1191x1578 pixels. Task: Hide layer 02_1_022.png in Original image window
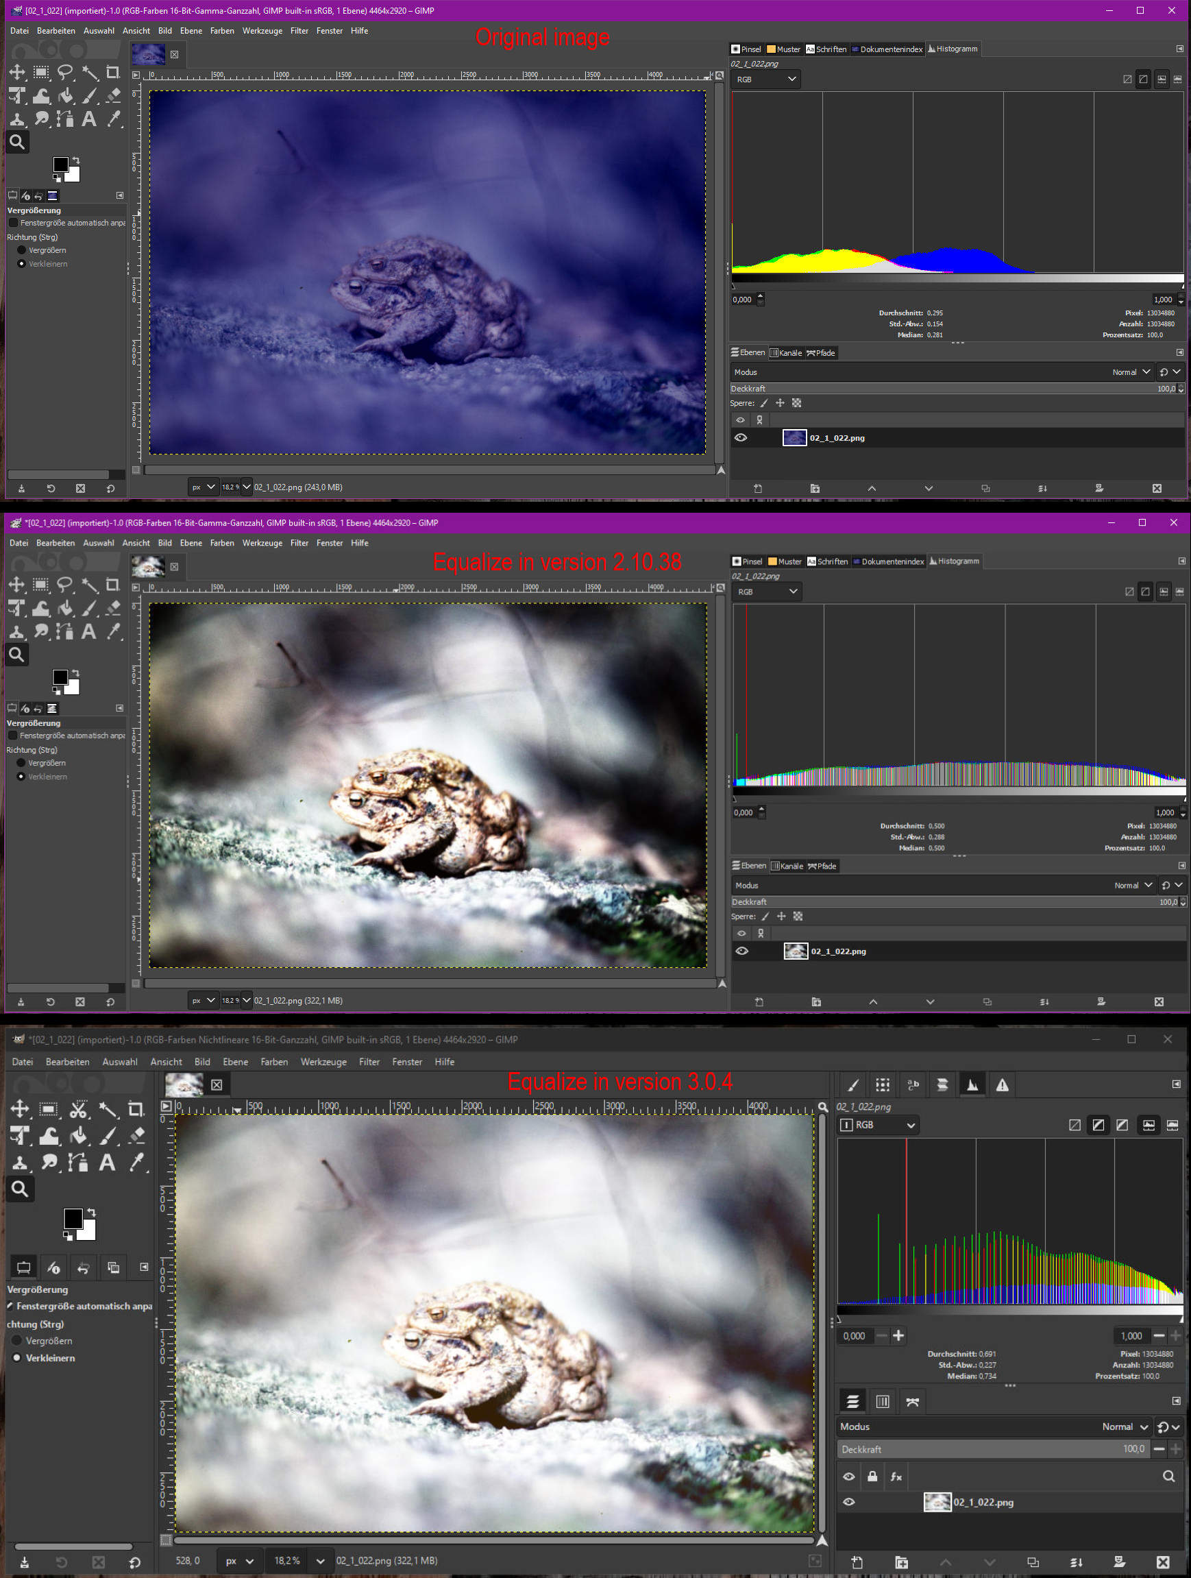(x=741, y=438)
